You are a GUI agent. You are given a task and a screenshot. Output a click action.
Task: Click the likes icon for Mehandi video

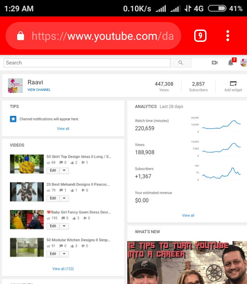pyautogui.click(x=72, y=190)
